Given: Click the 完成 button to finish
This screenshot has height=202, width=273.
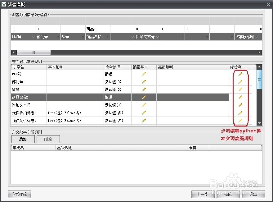Looking at the screenshot, I should click(x=228, y=194).
